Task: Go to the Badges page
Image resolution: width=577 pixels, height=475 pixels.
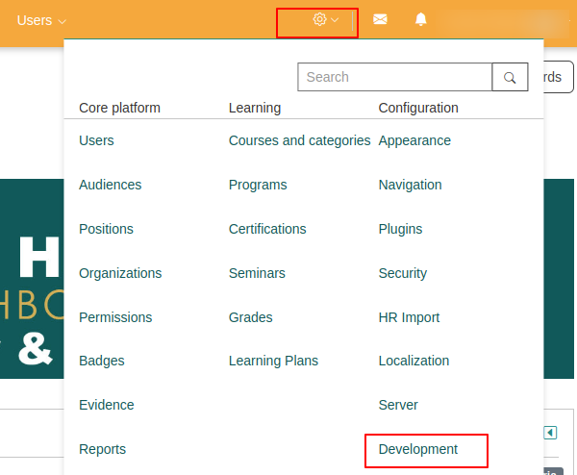Action: [x=101, y=361]
